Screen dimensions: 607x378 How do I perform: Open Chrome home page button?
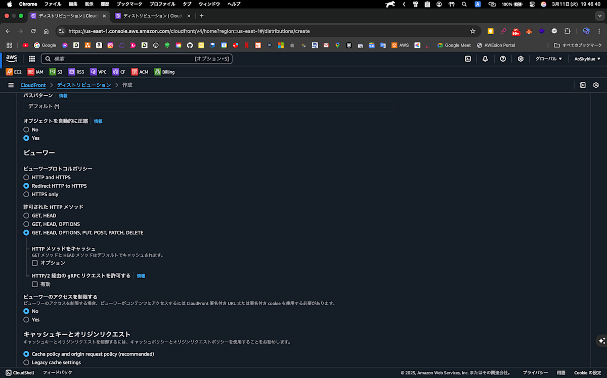pos(46,31)
